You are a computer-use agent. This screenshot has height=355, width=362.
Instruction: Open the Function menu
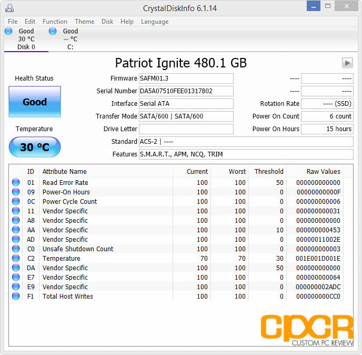pyautogui.click(x=55, y=22)
